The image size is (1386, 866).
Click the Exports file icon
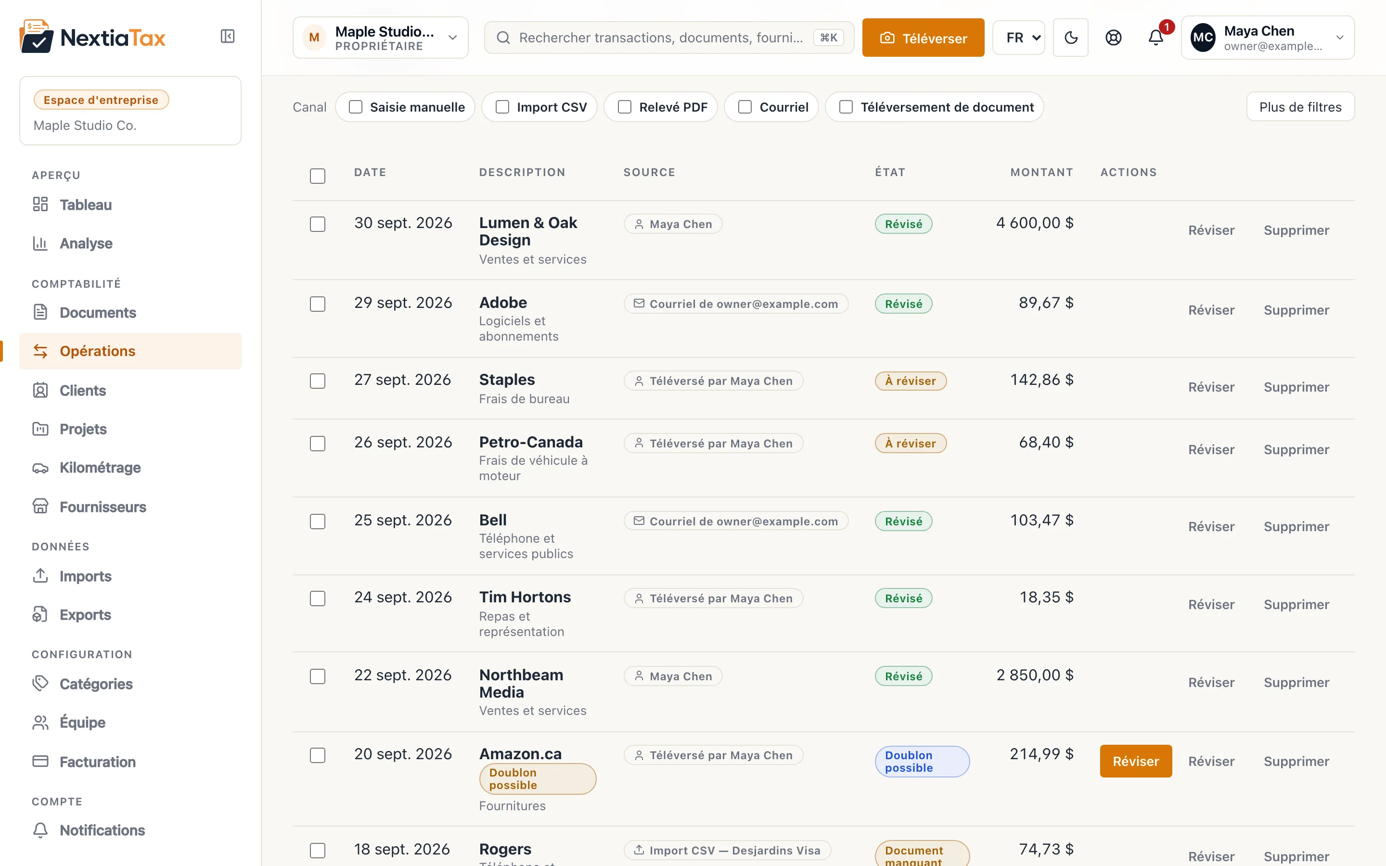click(40, 614)
